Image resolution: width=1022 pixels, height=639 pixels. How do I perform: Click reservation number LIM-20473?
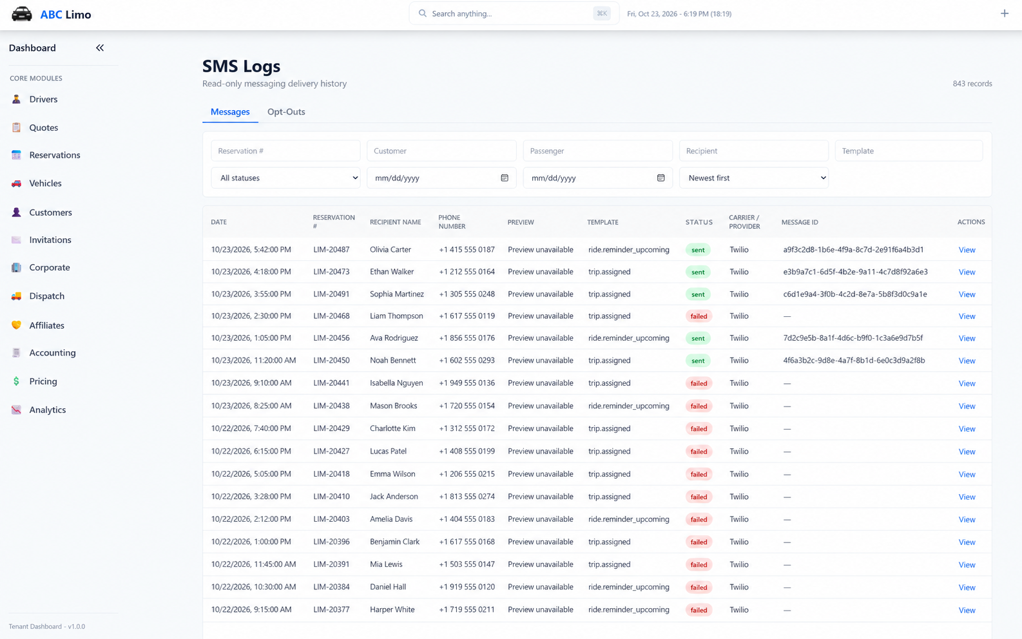click(331, 272)
